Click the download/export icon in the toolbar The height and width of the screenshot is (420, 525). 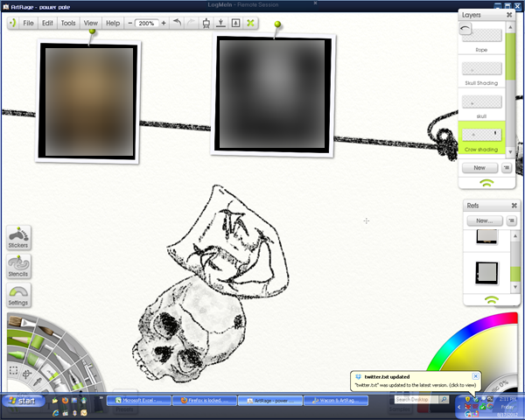(x=220, y=23)
